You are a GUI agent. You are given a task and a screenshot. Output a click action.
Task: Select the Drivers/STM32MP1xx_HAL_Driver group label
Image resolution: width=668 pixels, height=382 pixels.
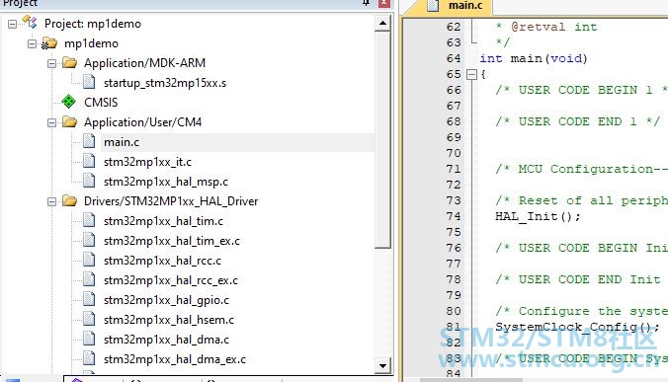171,201
